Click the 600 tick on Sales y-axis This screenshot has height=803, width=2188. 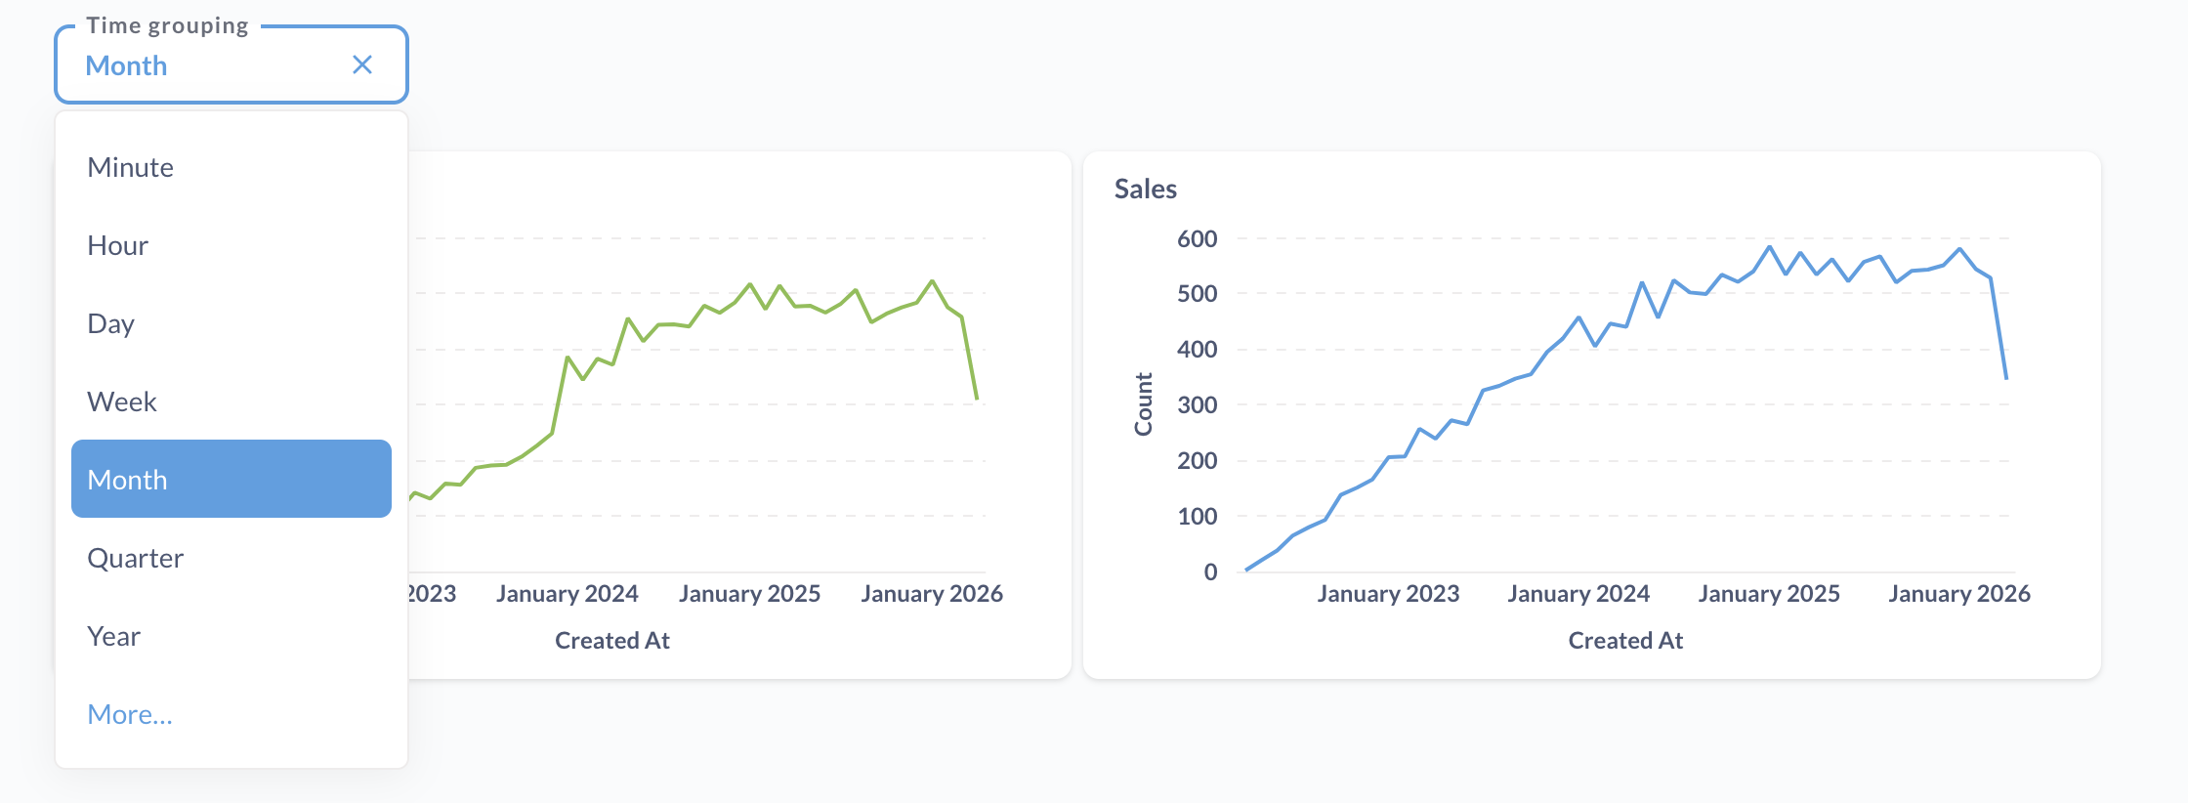click(x=1198, y=239)
